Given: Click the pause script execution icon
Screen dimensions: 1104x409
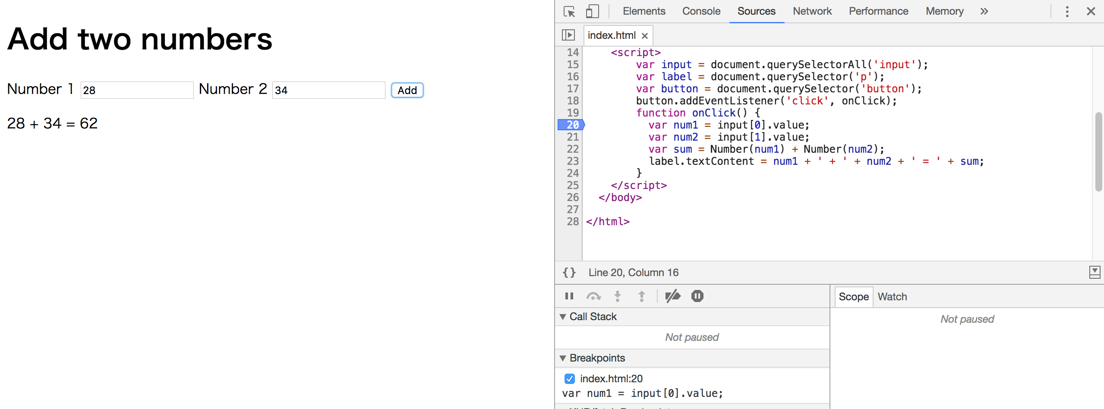Looking at the screenshot, I should (x=569, y=296).
